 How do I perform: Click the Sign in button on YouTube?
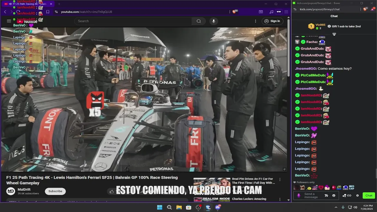tap(272, 21)
